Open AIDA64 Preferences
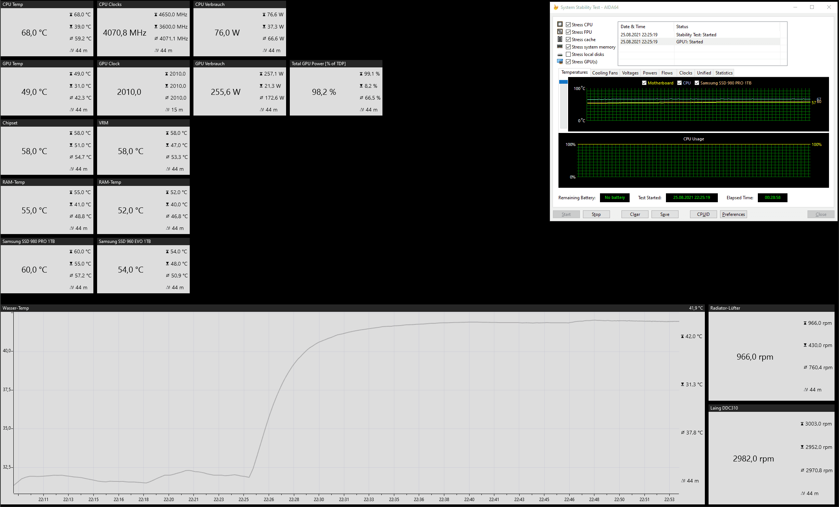 click(733, 214)
